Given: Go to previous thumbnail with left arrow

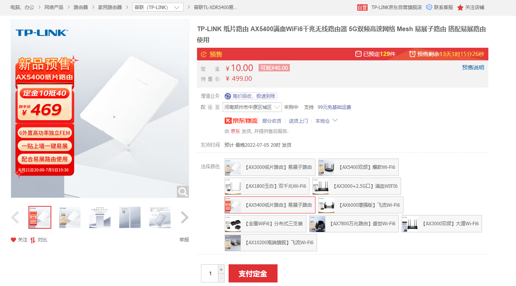Looking at the screenshot, I should (15, 217).
